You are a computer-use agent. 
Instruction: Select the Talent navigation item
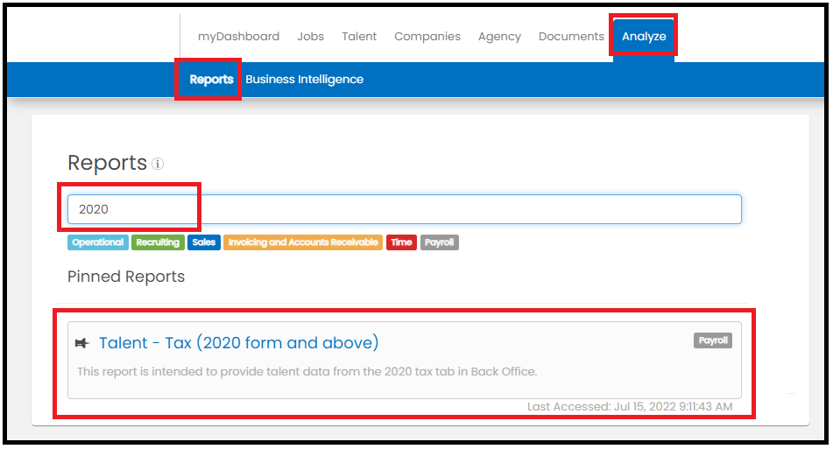359,37
